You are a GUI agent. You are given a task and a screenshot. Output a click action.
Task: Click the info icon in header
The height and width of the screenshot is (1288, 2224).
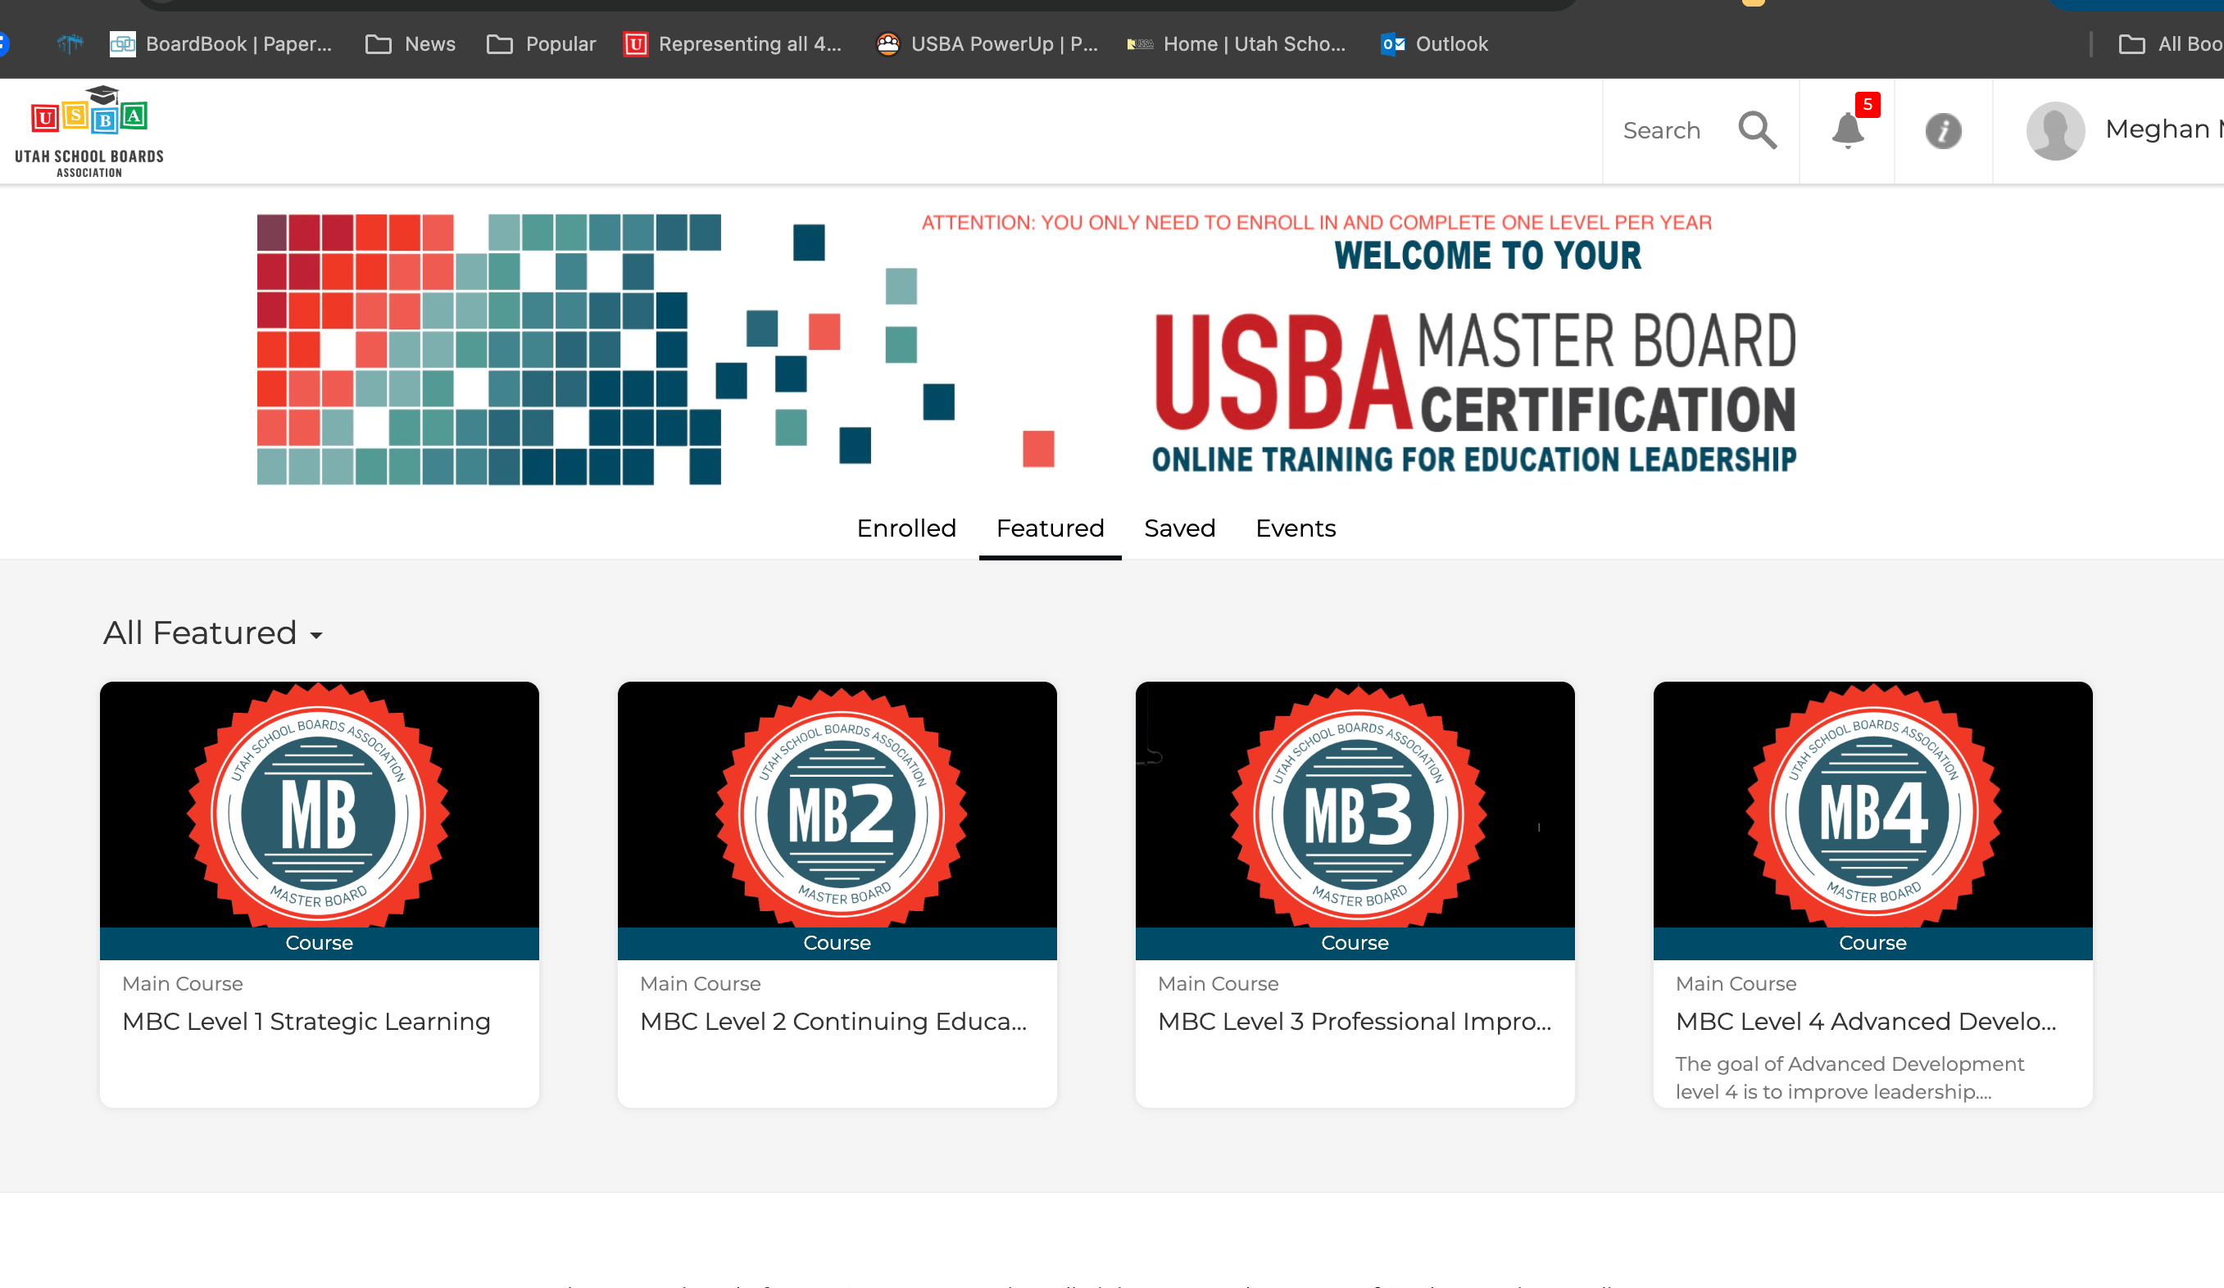pos(1944,130)
